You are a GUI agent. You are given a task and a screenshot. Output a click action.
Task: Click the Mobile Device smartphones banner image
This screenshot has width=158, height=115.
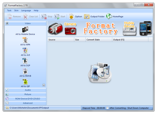(x=145, y=28)
